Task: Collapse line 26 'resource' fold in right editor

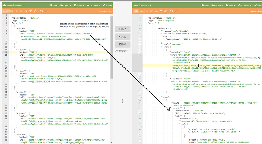Action: [142, 108]
